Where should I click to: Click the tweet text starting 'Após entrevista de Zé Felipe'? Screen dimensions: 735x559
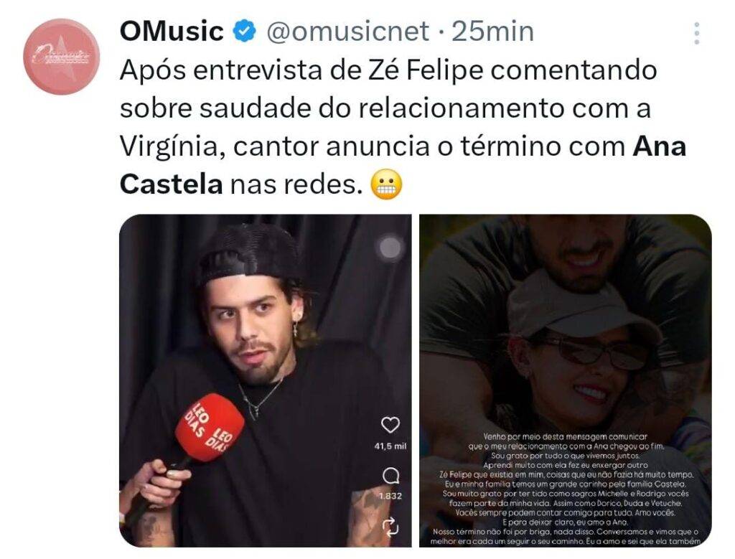coord(403,127)
